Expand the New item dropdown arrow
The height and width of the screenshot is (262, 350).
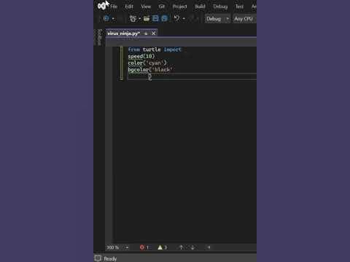pyautogui.click(x=140, y=19)
